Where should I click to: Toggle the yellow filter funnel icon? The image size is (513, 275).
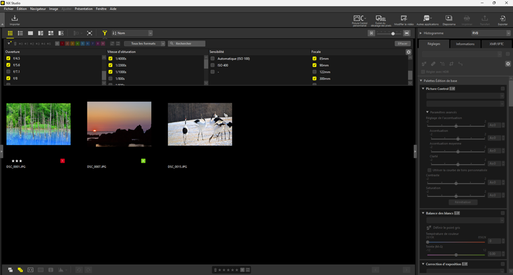tap(104, 33)
